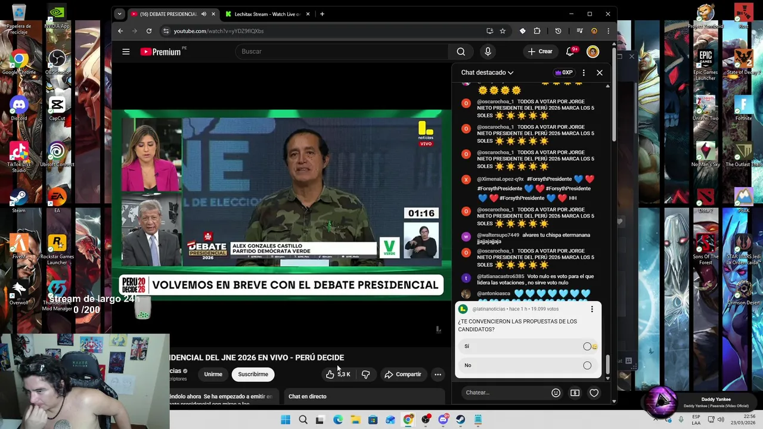Show hidden system tray icons chevron

click(656, 420)
